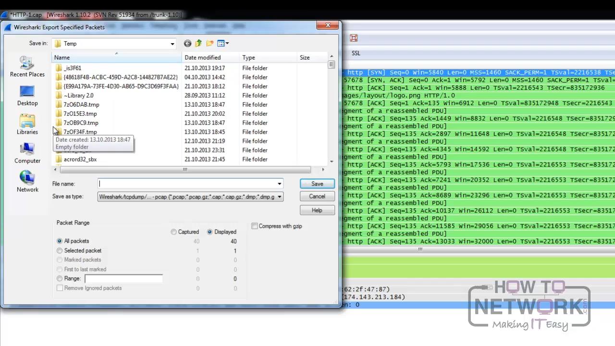Sort files by Name column
This screenshot has width=615, height=346.
click(117, 58)
